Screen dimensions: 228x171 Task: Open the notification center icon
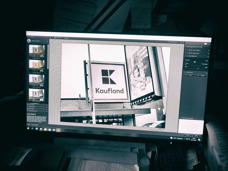(199, 140)
